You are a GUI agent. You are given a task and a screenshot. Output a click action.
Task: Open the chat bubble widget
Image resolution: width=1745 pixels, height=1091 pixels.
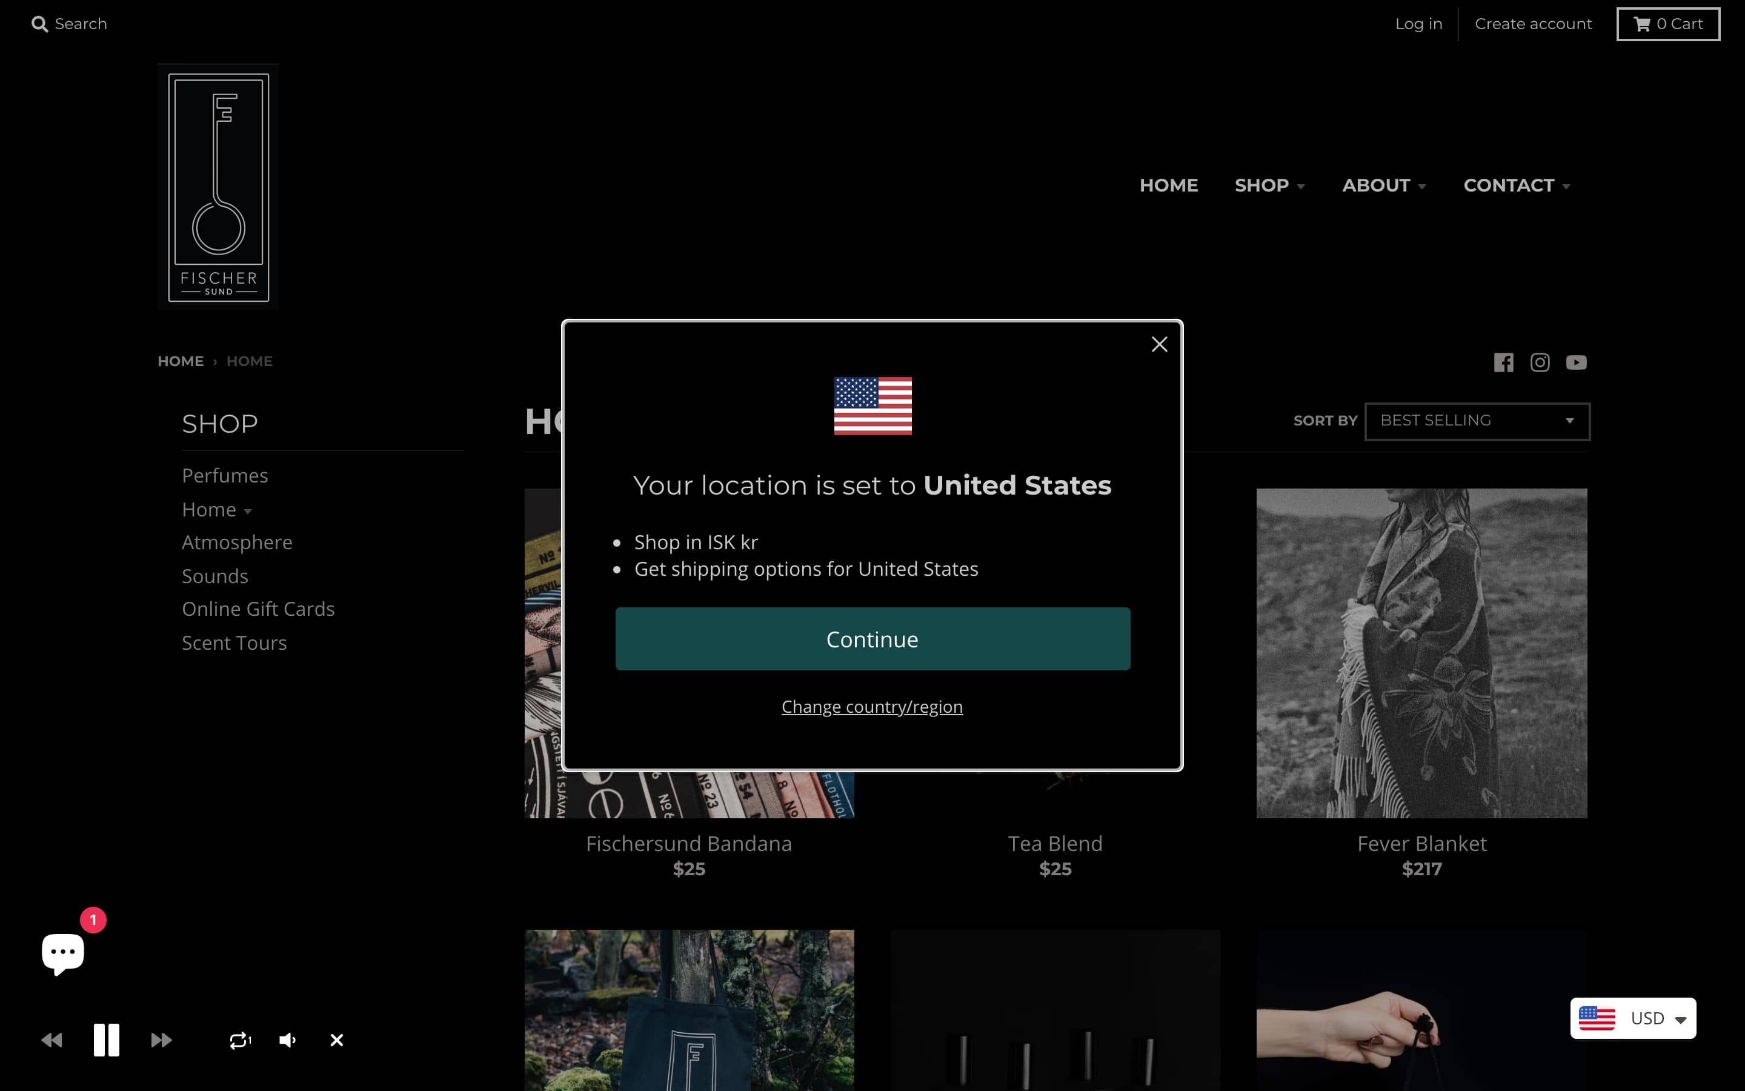[64, 952]
